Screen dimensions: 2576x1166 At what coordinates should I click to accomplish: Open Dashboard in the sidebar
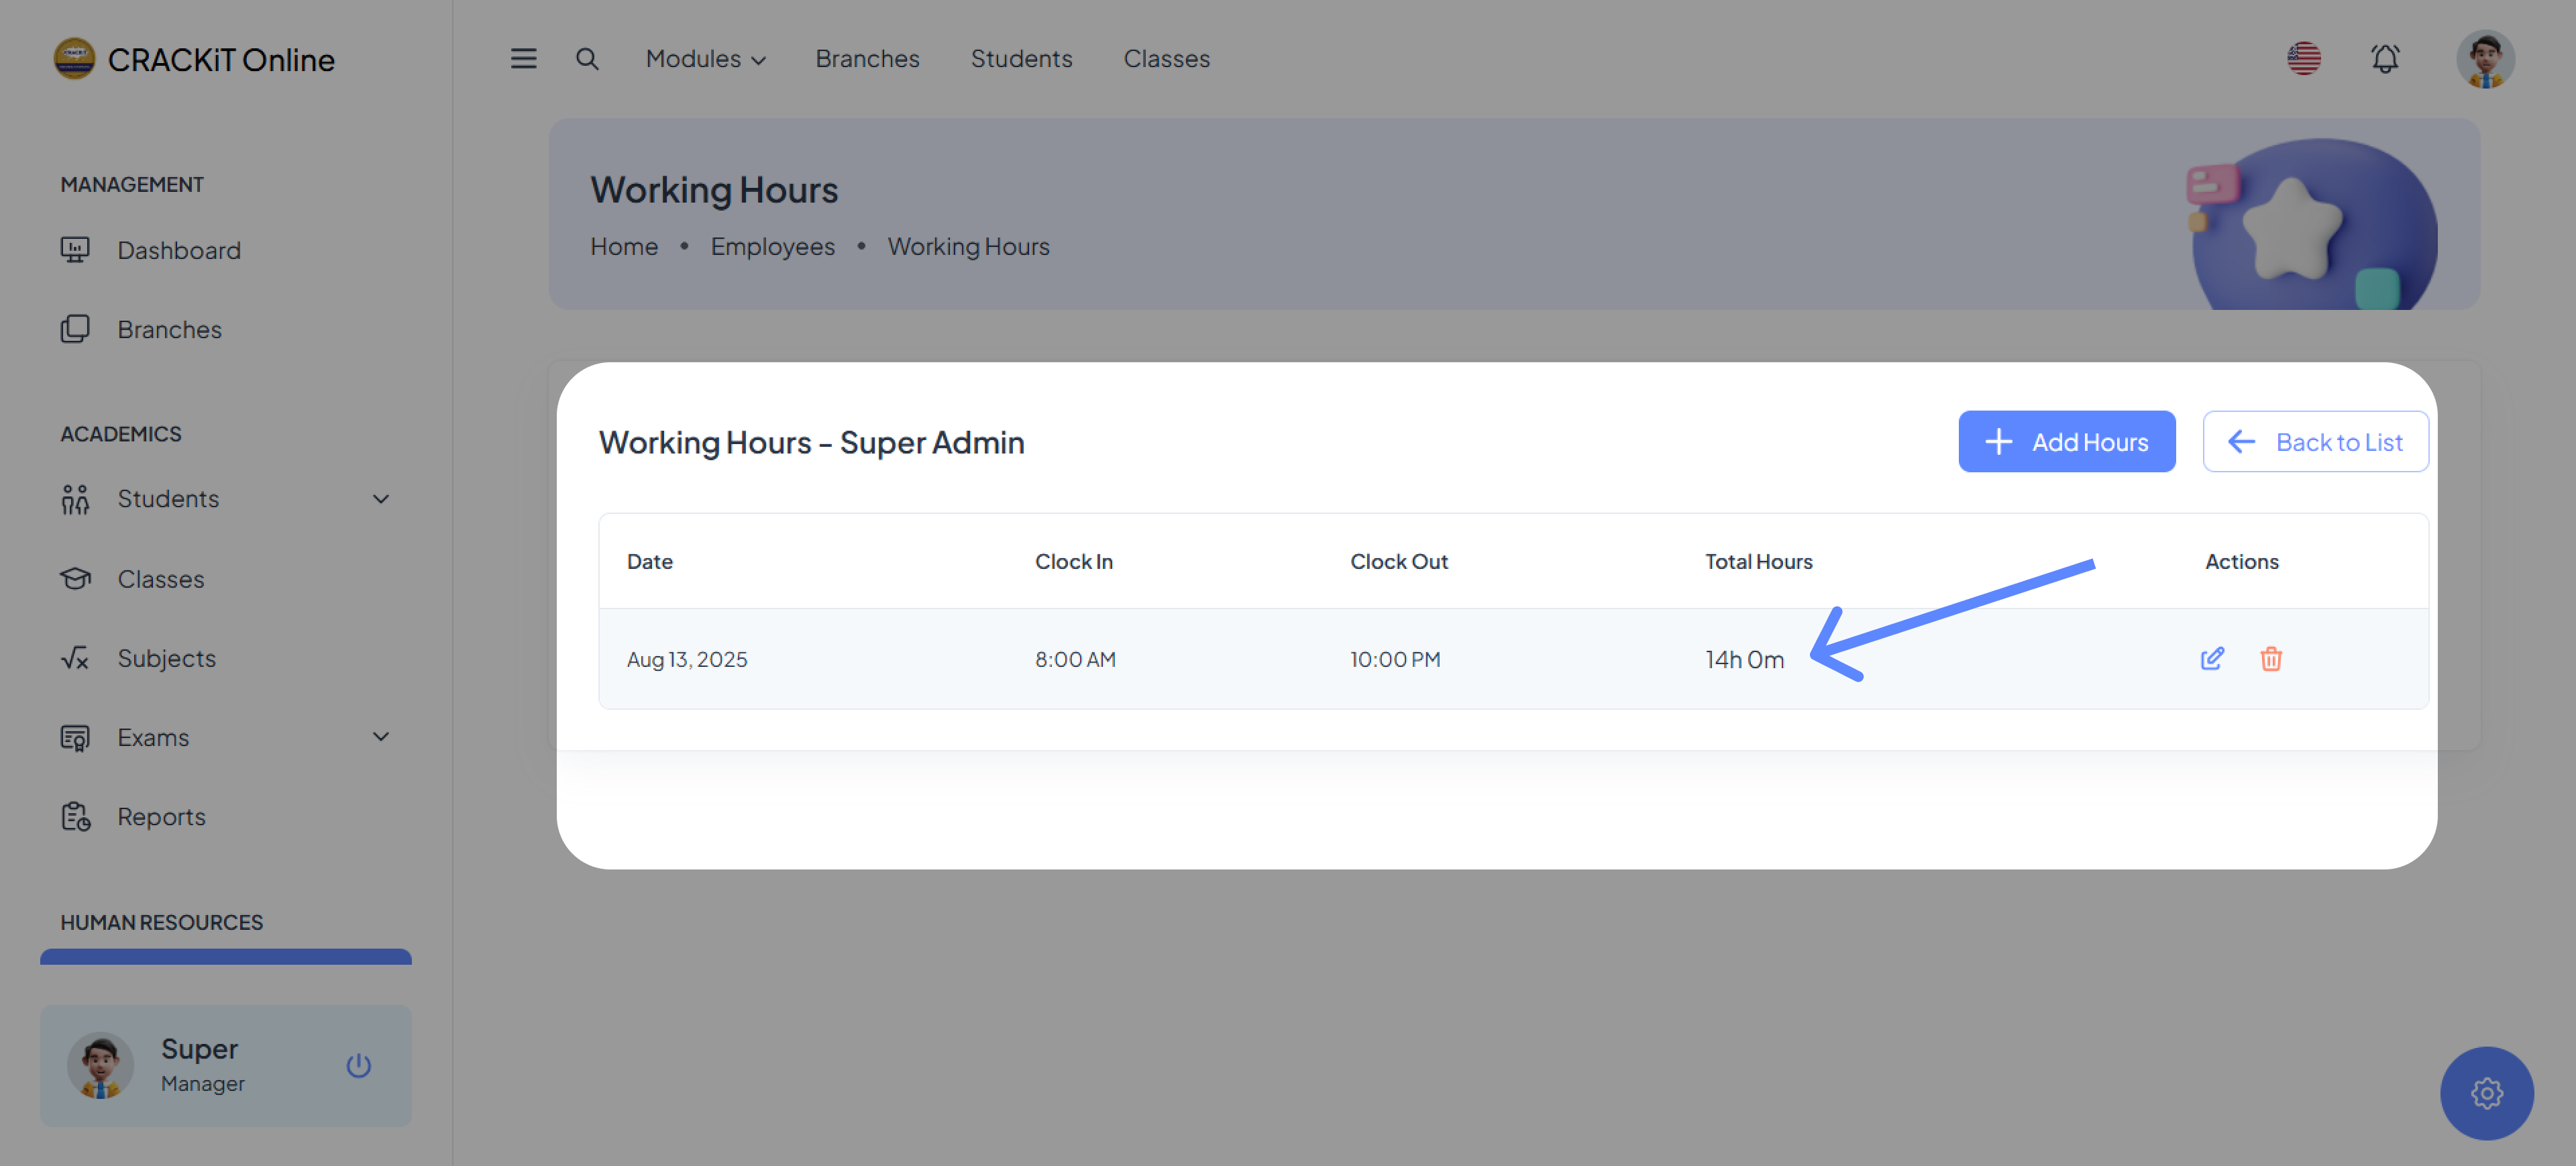click(x=178, y=250)
